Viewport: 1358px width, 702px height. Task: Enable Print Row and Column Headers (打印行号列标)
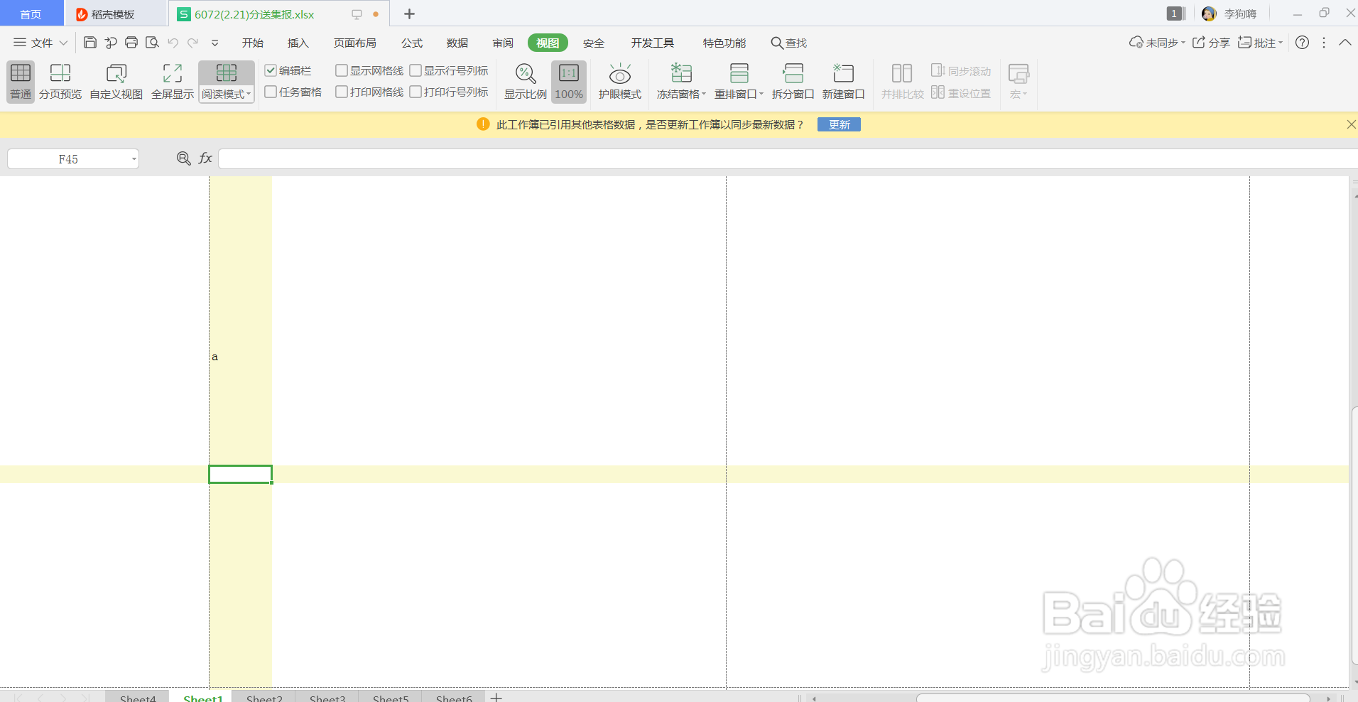(415, 92)
